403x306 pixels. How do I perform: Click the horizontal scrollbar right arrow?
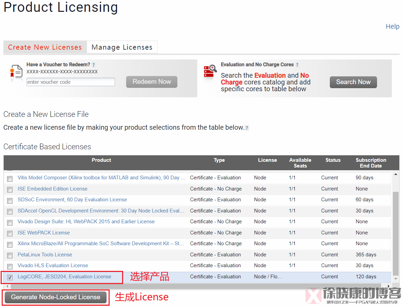pyautogui.click(x=388, y=286)
